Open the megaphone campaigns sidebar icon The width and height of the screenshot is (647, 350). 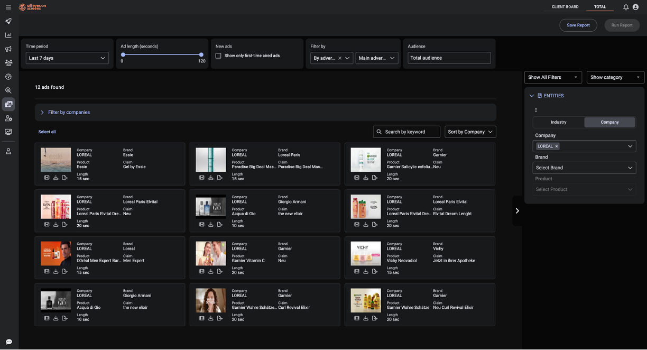pos(8,49)
